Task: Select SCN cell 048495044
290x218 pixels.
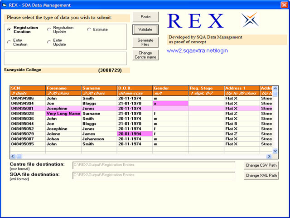Action: 28,124
